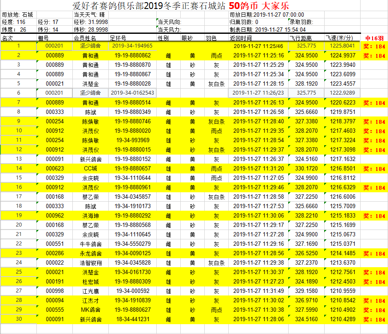Select ring number 19-34-1110644
Screen dimensions: 388x334
pyautogui.click(x=133, y=178)
